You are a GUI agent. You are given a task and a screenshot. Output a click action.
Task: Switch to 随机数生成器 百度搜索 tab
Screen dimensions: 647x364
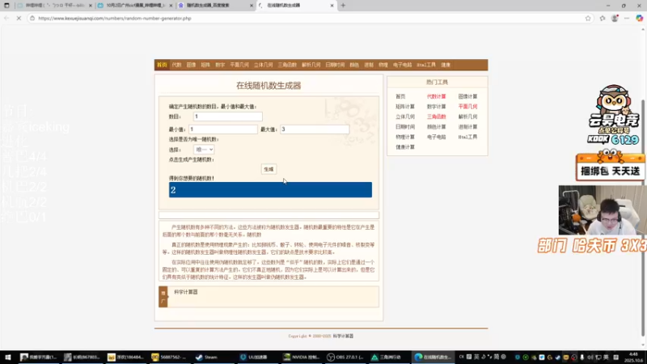(216, 6)
